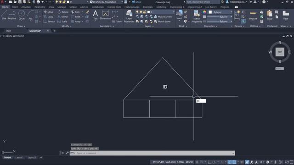
Task: Click the Base view icon
Action: [x=286, y=15]
